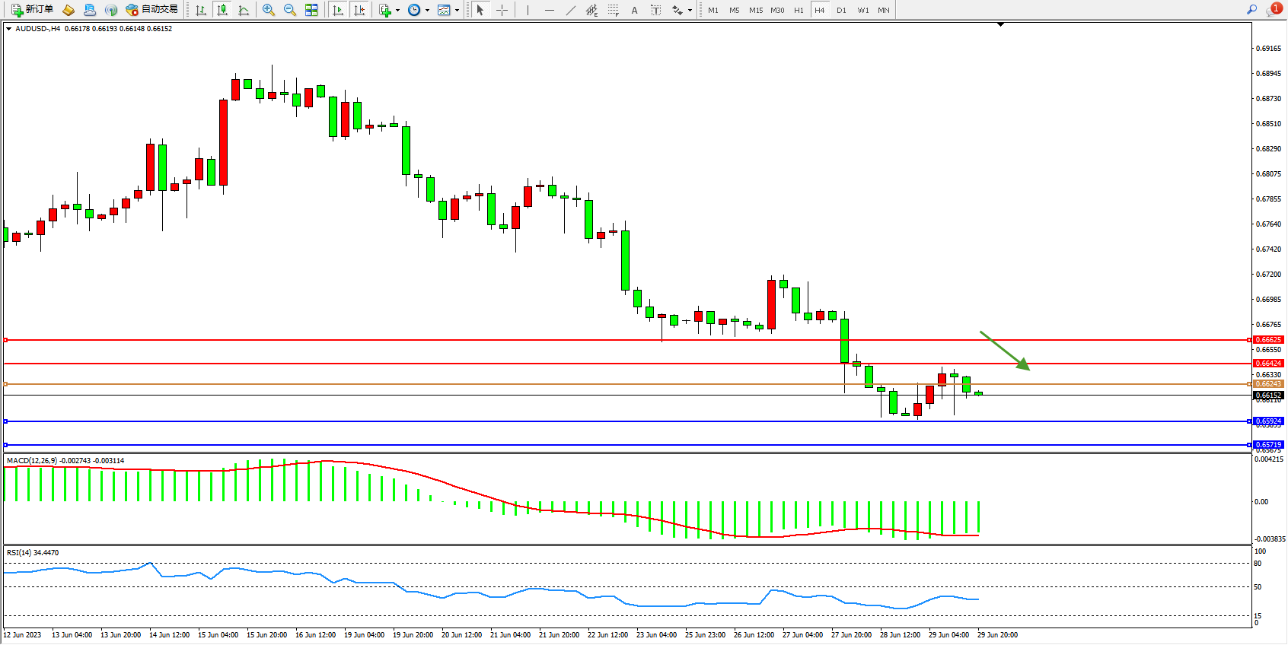
Task: Toggle chart shift button
Action: (359, 10)
